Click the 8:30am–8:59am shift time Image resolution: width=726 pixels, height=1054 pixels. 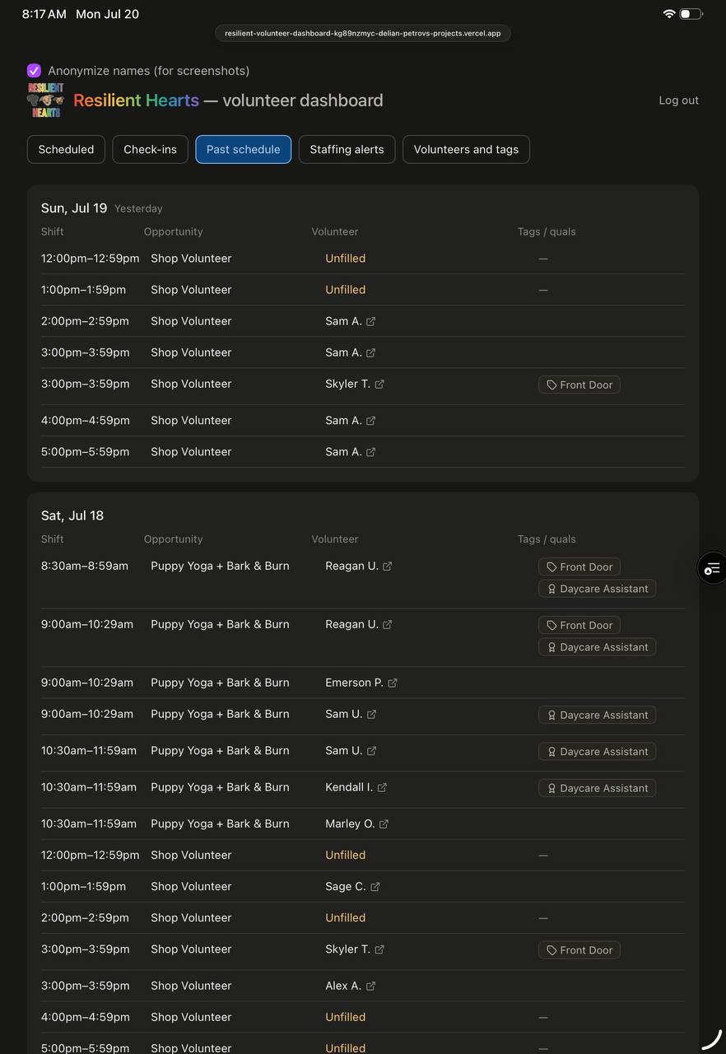[85, 566]
